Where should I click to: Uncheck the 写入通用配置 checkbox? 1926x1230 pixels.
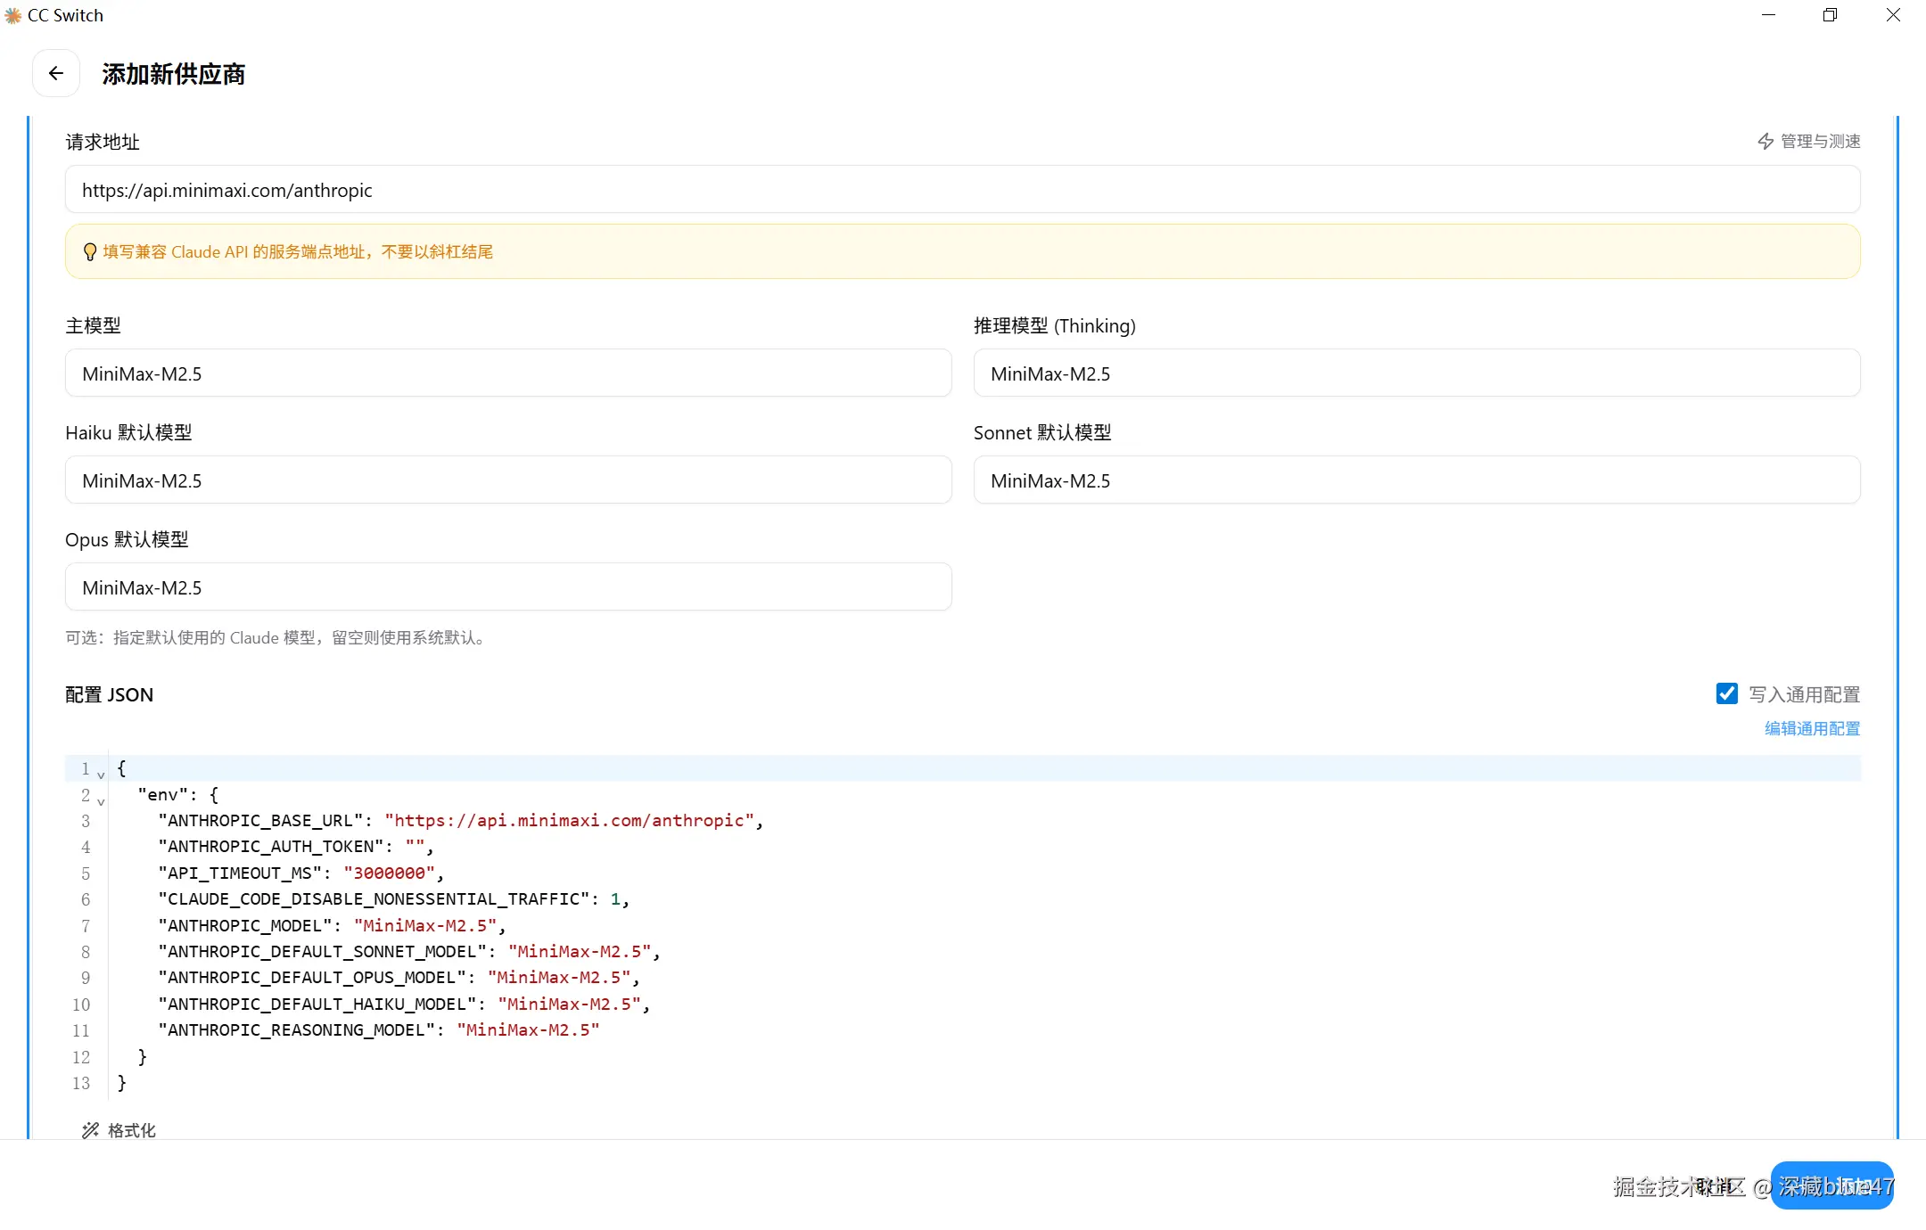click(1726, 693)
